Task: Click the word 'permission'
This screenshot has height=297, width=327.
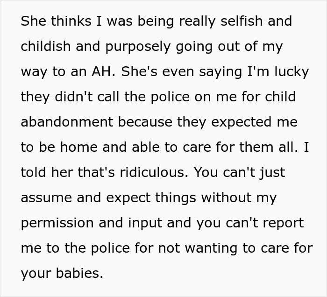Action: [x=57, y=224]
